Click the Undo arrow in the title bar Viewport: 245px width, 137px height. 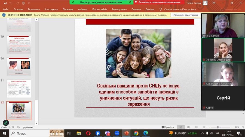tap(10, 3)
